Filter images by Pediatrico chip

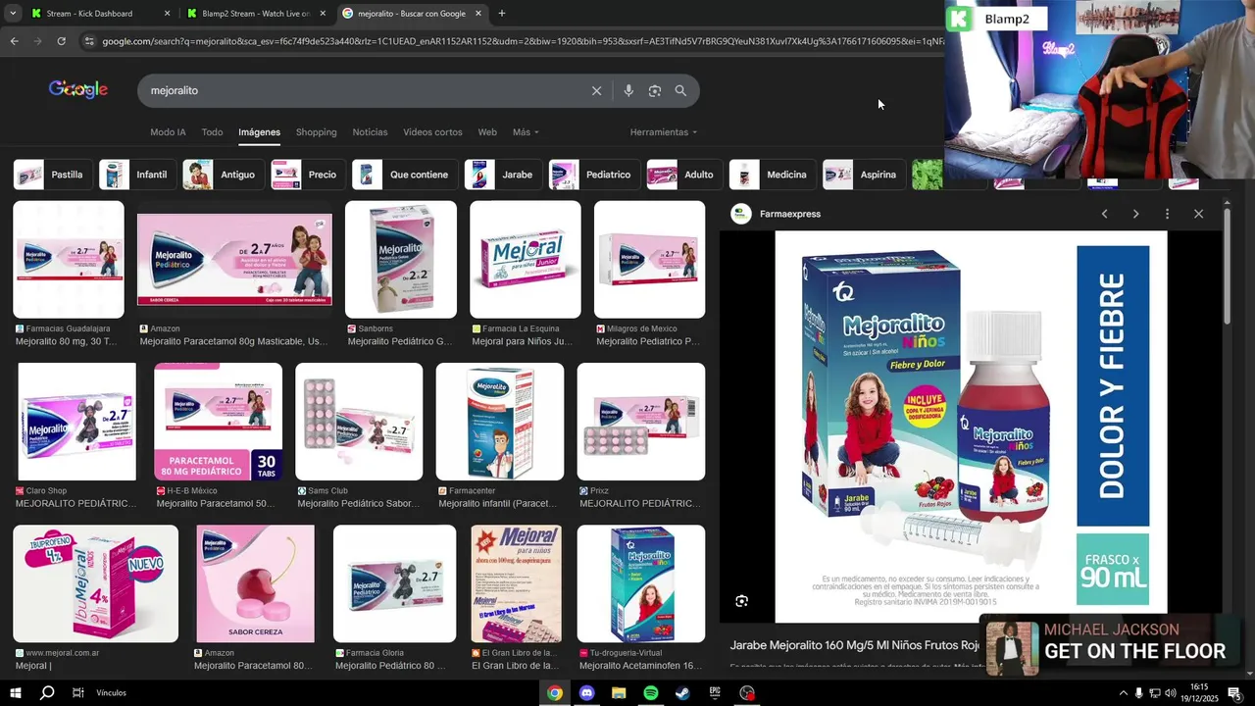click(595, 175)
